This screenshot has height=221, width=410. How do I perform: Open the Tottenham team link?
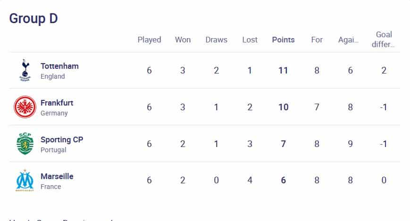point(59,66)
